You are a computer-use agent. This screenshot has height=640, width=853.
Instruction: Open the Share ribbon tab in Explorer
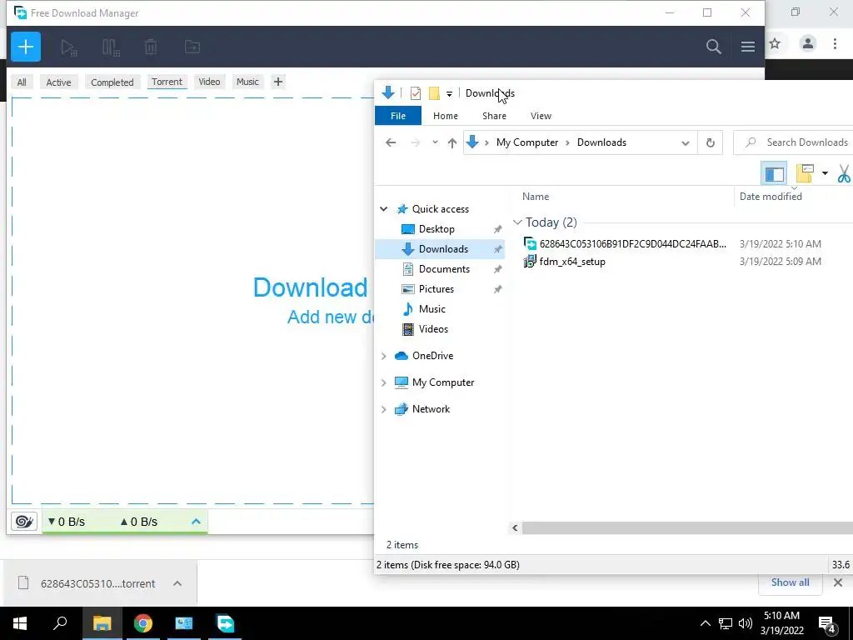pos(494,116)
